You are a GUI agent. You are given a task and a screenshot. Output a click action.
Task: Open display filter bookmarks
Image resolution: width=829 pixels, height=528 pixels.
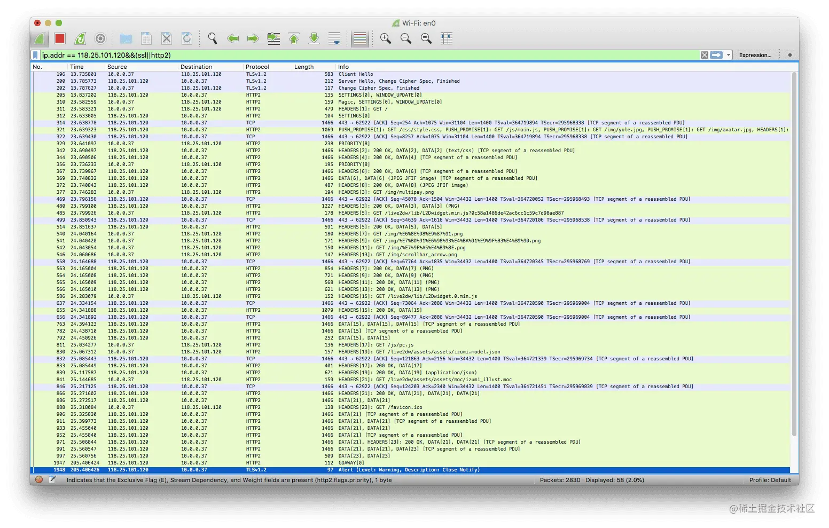35,55
